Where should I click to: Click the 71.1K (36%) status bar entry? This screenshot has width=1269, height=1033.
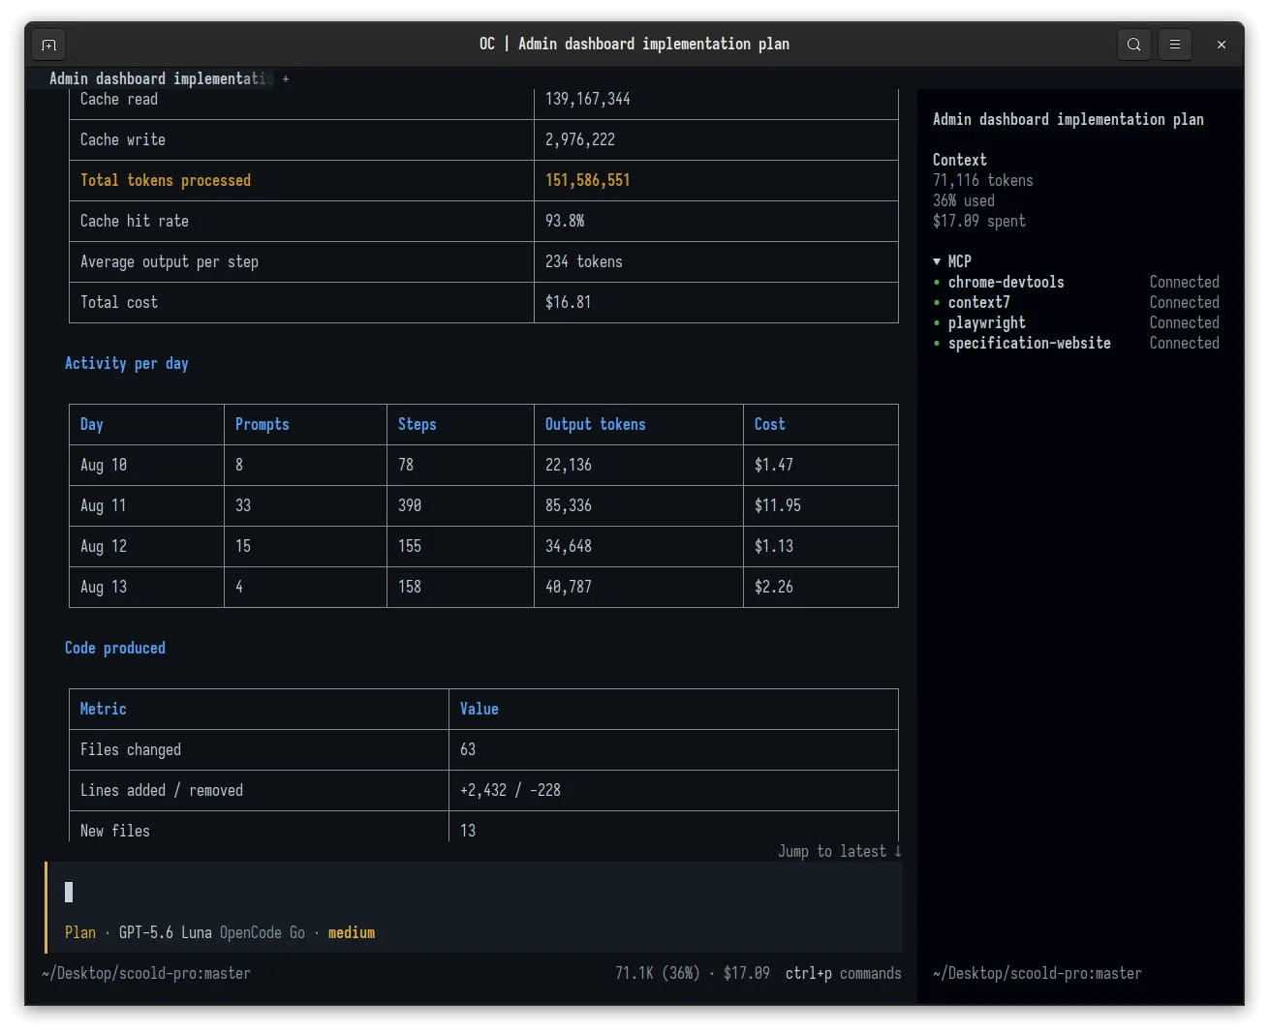tap(657, 974)
